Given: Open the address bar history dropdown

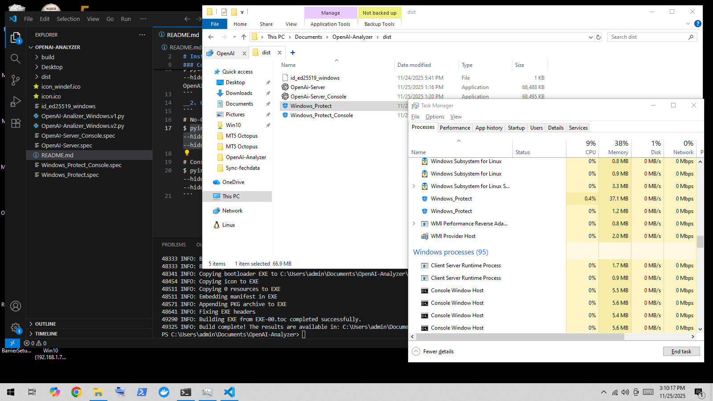Looking at the screenshot, I should [590, 37].
